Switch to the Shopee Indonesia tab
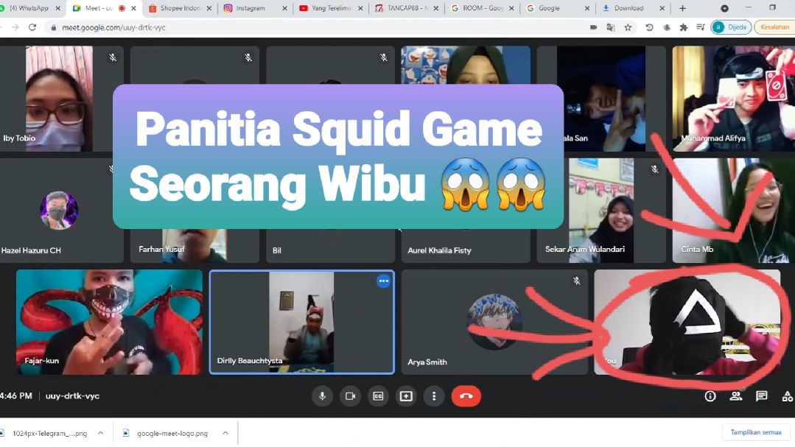This screenshot has height=447, width=795. tap(177, 9)
